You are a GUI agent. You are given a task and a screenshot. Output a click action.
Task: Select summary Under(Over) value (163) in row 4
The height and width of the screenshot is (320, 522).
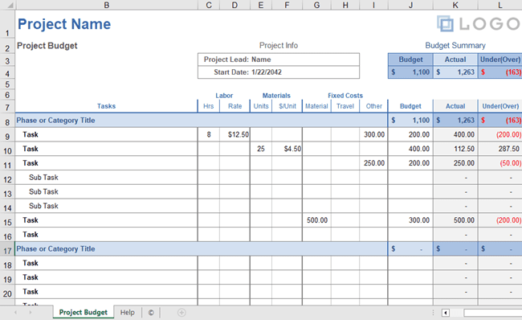[500, 72]
